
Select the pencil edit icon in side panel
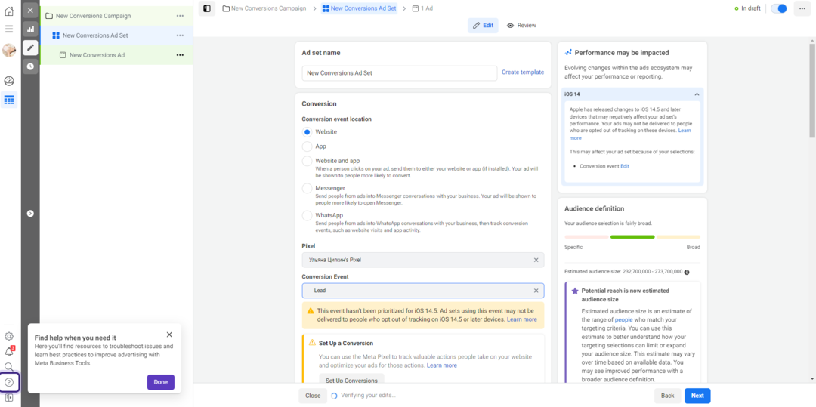(x=30, y=48)
